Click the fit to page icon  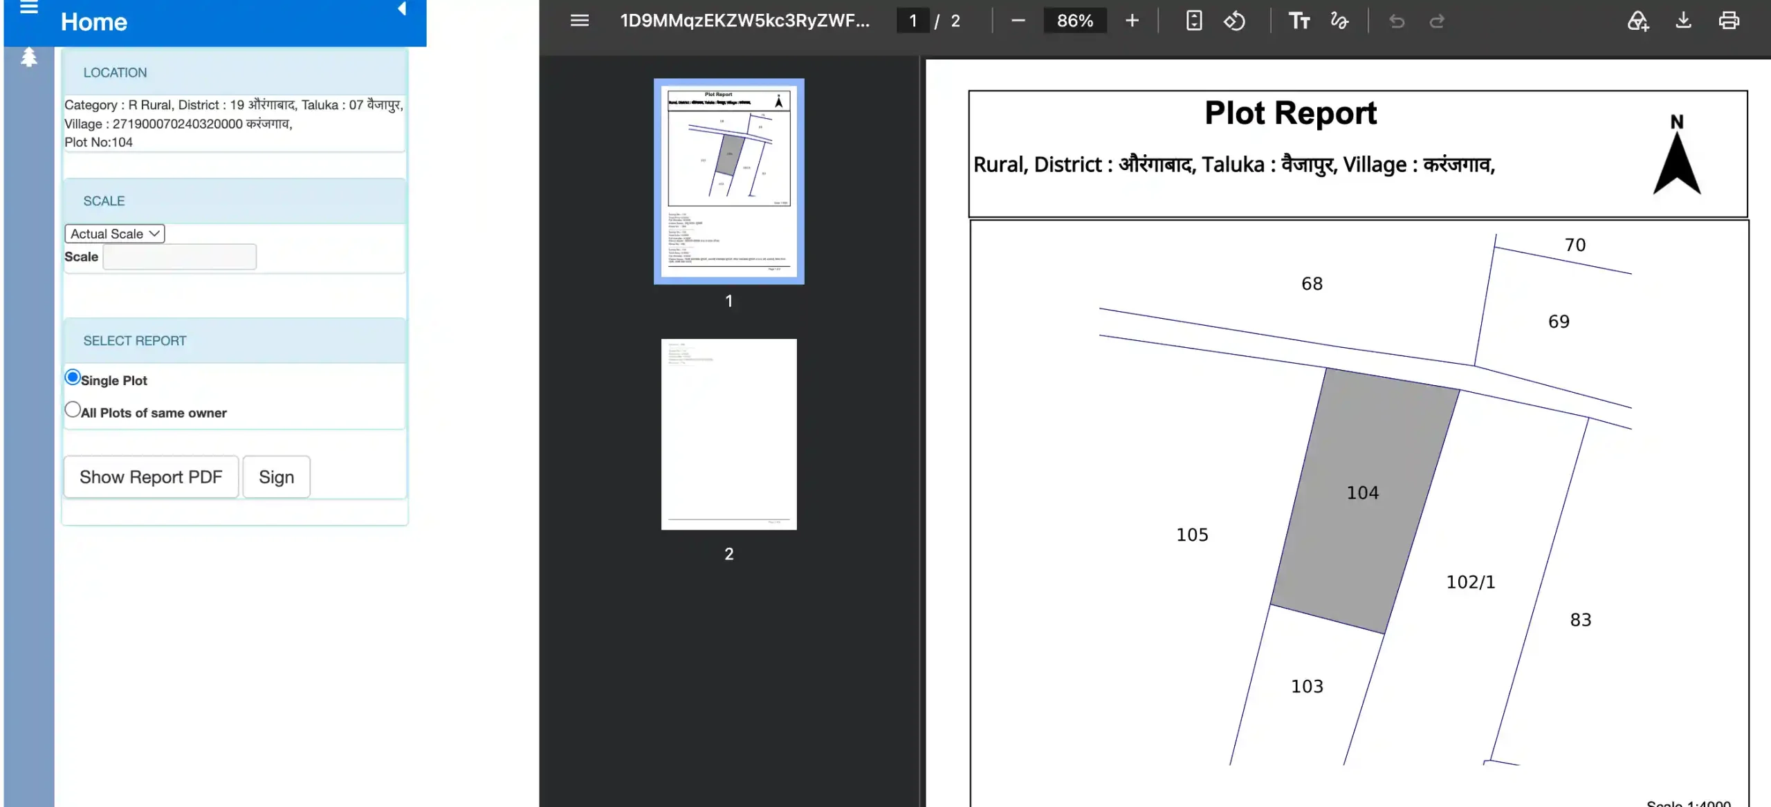[x=1194, y=21]
